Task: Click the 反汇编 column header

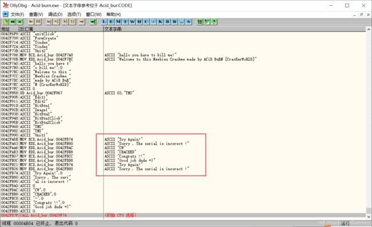Action: pyautogui.click(x=61, y=29)
